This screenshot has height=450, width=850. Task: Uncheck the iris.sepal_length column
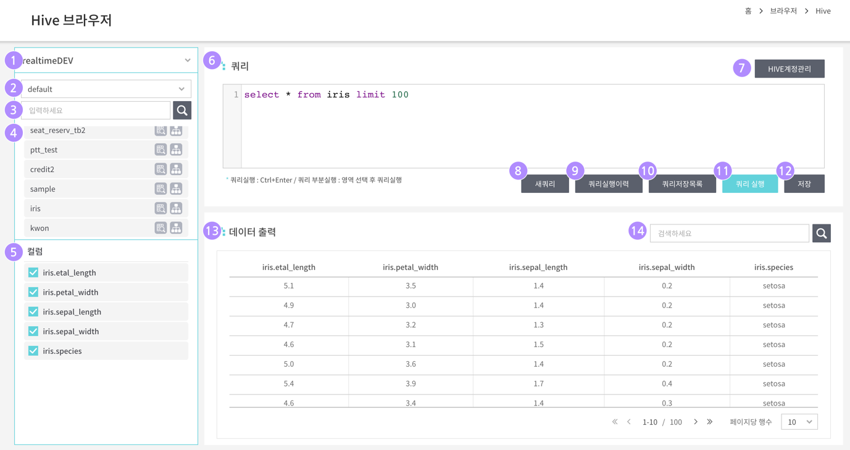[33, 312]
